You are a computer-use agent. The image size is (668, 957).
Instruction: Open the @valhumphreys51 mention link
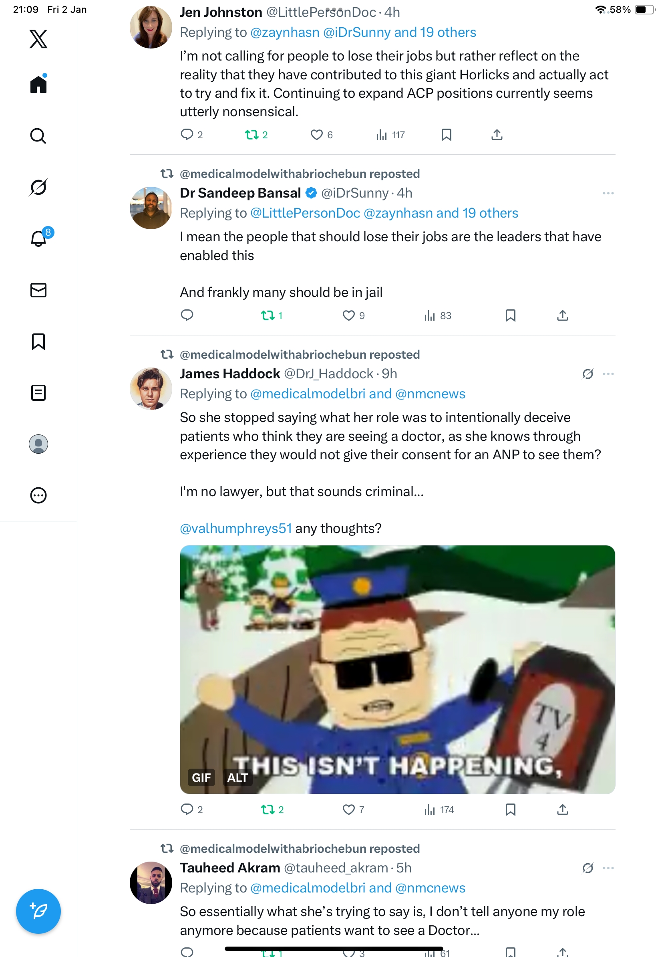(236, 528)
